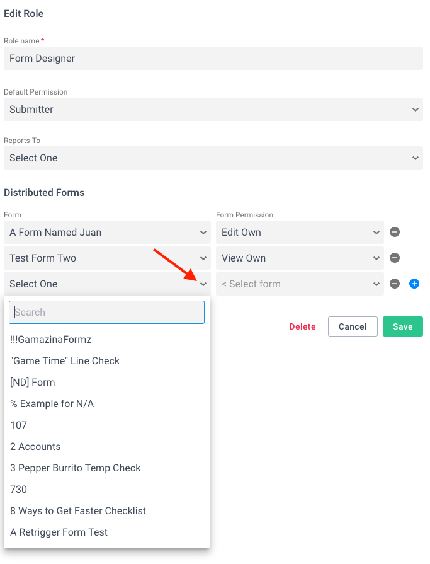430x564 pixels.
Task: Save the role changes
Action: [403, 326]
